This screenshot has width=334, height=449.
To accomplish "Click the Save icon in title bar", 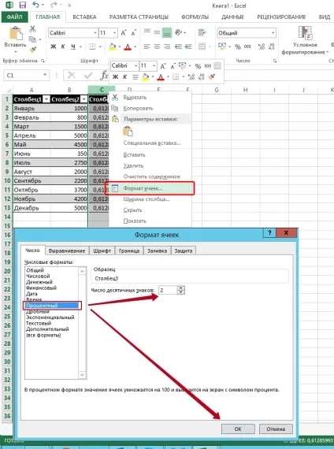I will click(x=22, y=5).
